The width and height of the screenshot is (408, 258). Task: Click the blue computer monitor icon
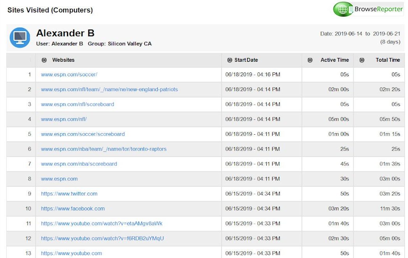tap(20, 38)
